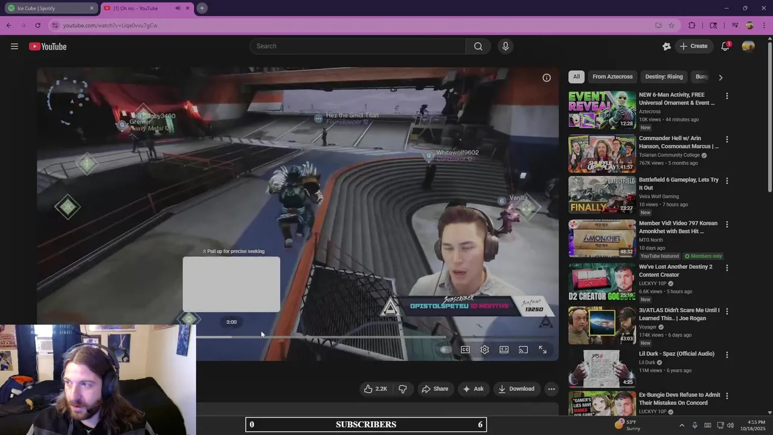The width and height of the screenshot is (773, 435).
Task: Open Chrome extensions puzzle icon
Action: pos(692,25)
